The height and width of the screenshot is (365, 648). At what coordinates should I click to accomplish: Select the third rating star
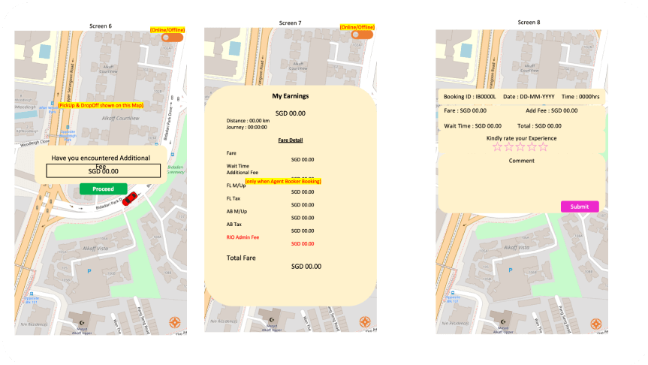click(520, 147)
